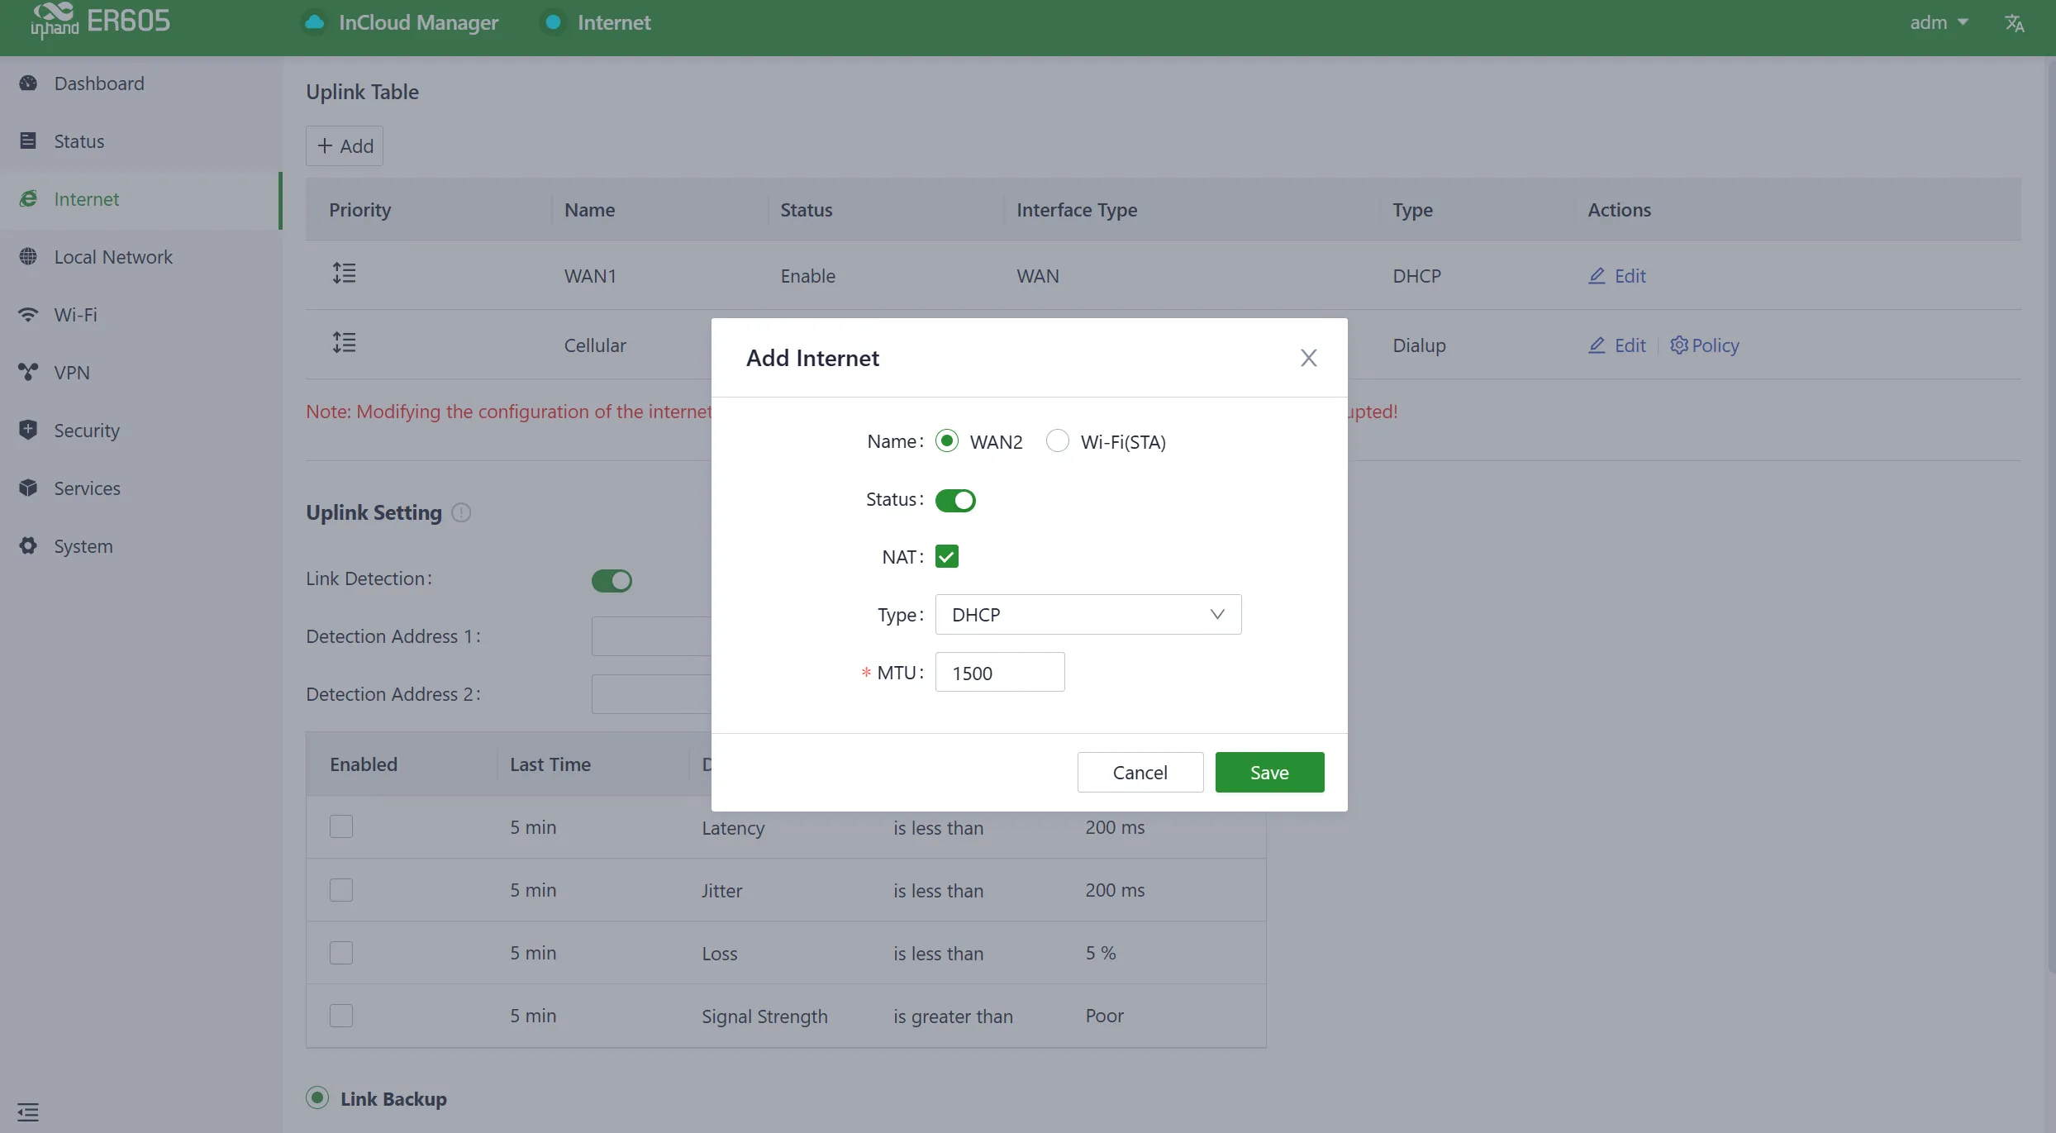Enable the Signal Strength policy checkbox
The height and width of the screenshot is (1133, 2056).
[x=341, y=1016]
